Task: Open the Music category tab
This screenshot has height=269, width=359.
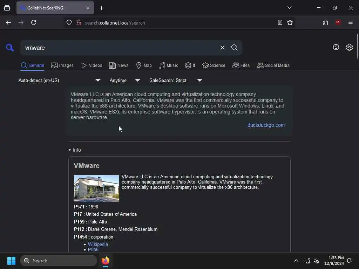Action: coord(169,65)
